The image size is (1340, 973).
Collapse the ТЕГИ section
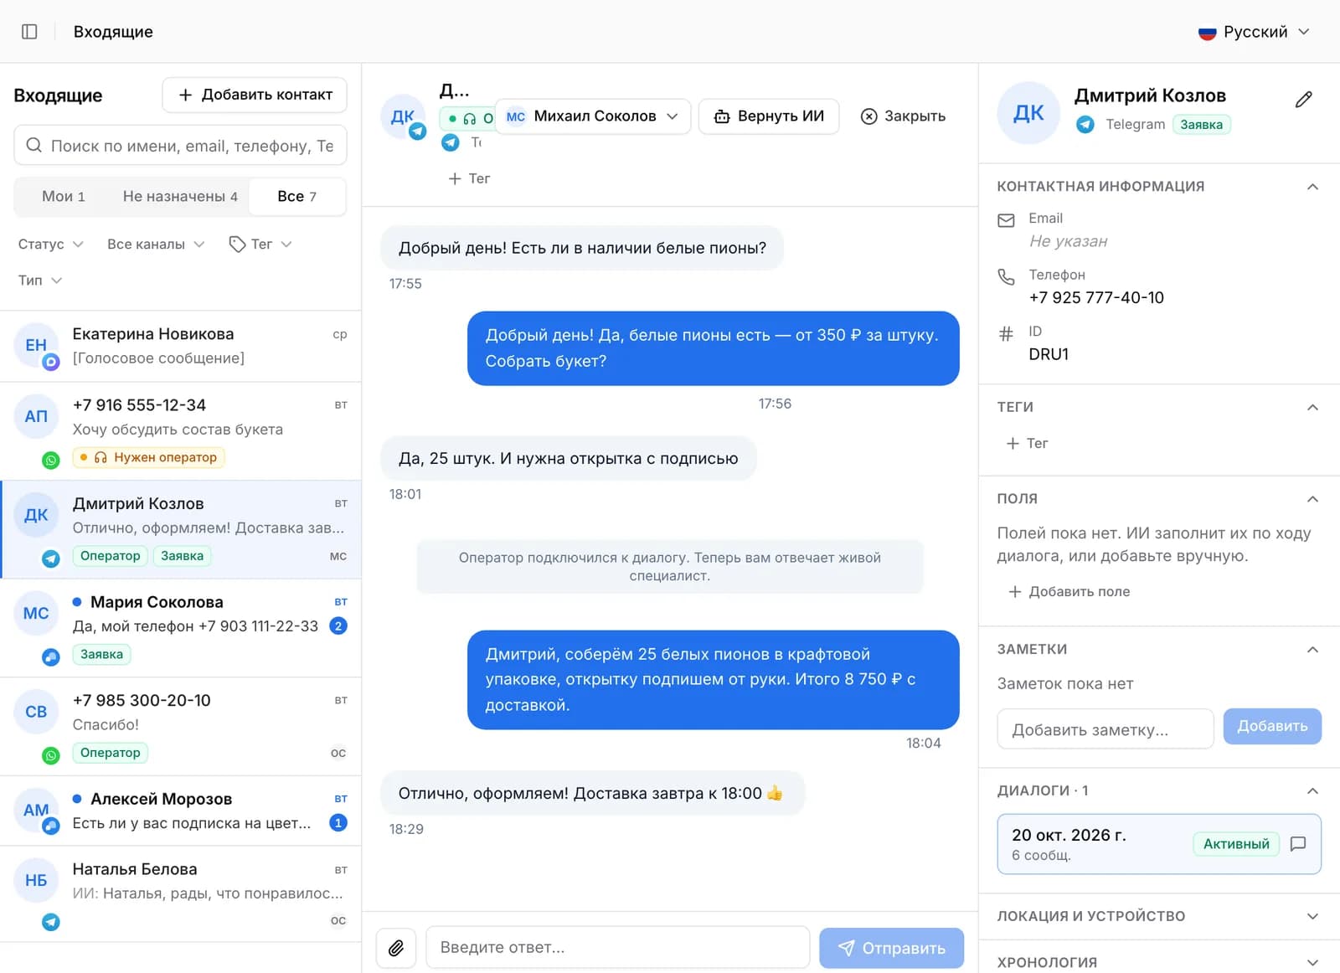1312,408
